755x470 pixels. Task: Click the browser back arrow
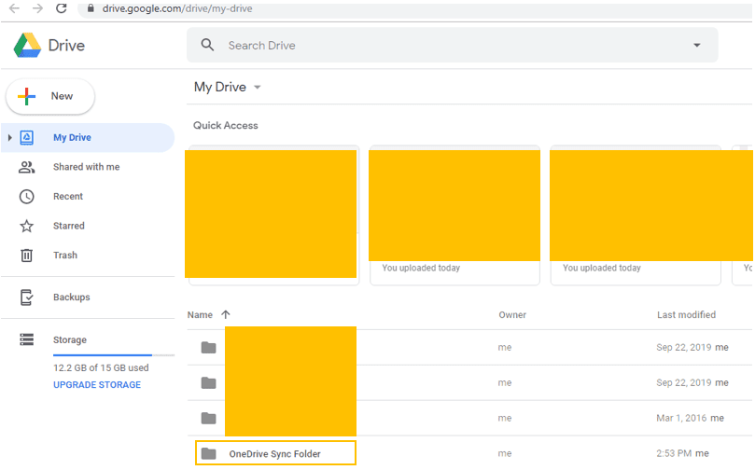click(x=14, y=8)
